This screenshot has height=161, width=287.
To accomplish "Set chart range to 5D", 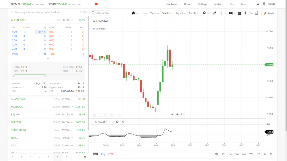I will (x=223, y=154).
